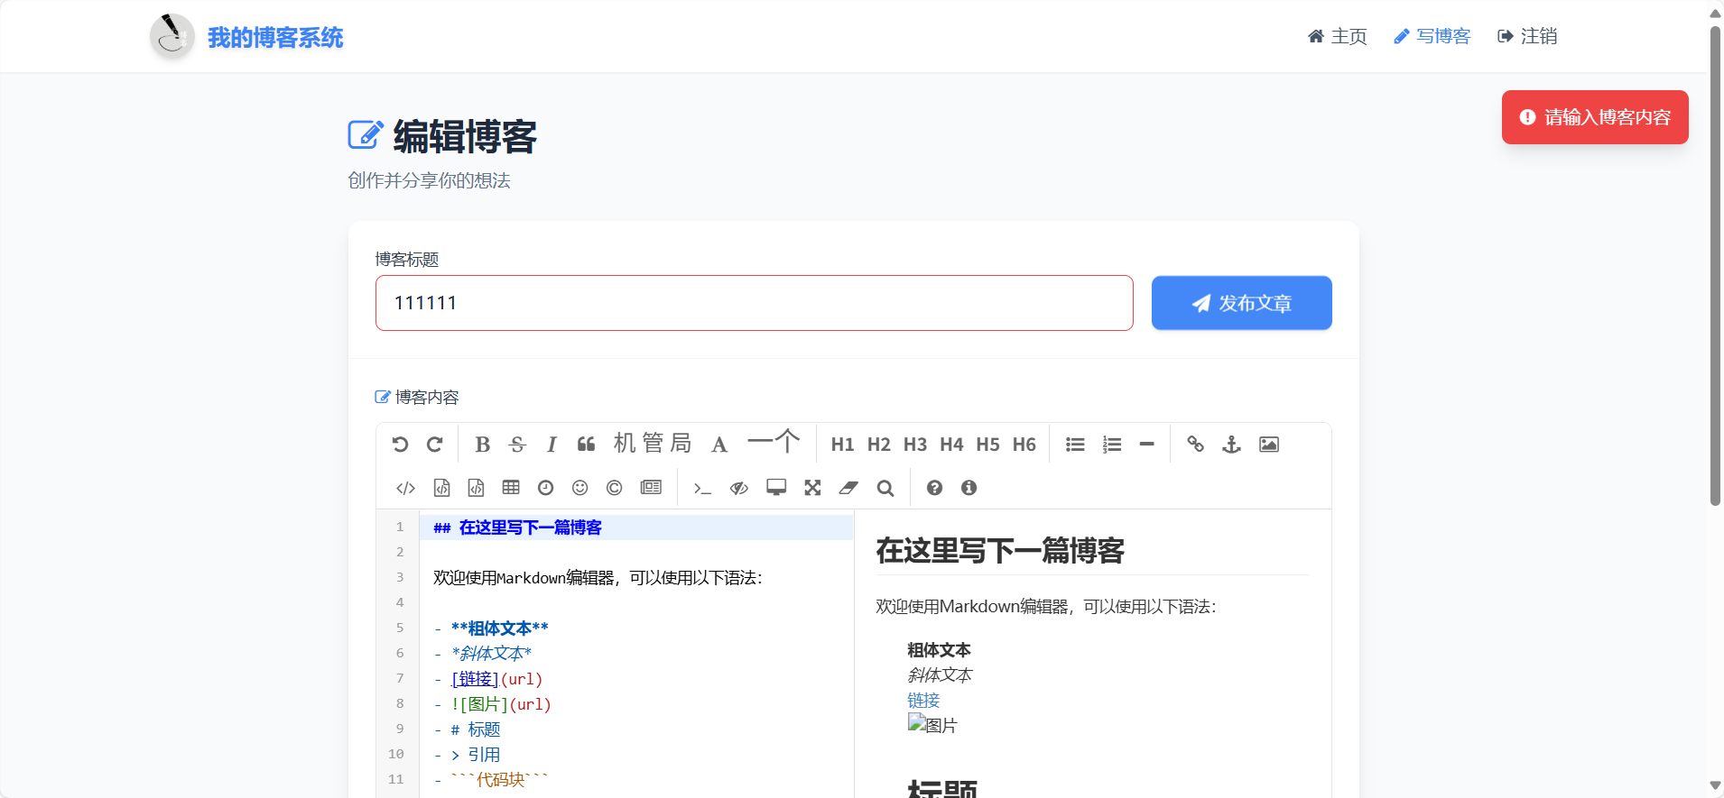The width and height of the screenshot is (1724, 798).
Task: Toggle preview pane visibility with eye-slash icon
Action: coord(739,488)
